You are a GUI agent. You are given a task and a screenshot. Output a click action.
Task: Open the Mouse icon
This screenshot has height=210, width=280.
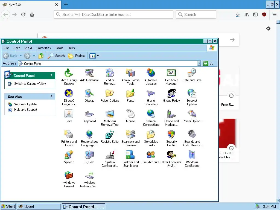130,114
